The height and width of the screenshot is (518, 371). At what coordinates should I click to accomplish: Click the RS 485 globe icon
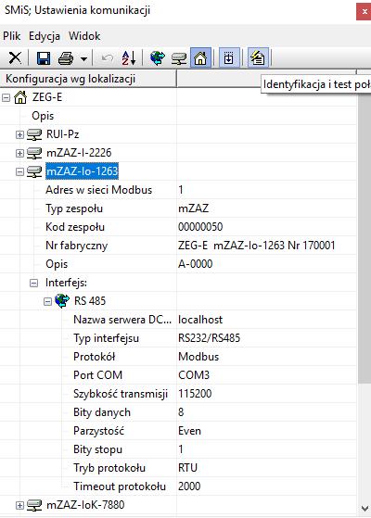pos(62,301)
